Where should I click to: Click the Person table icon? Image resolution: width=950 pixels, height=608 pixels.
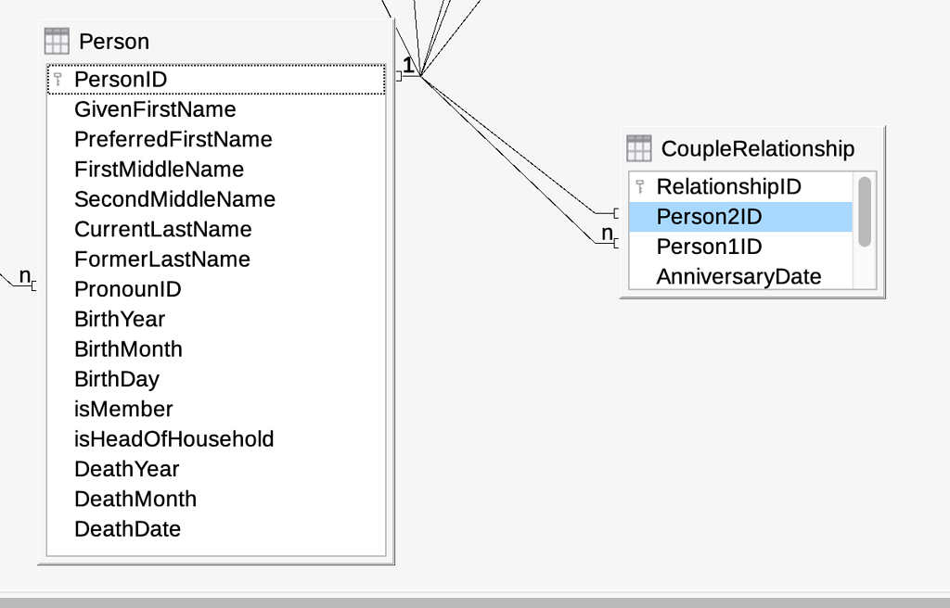(x=57, y=42)
